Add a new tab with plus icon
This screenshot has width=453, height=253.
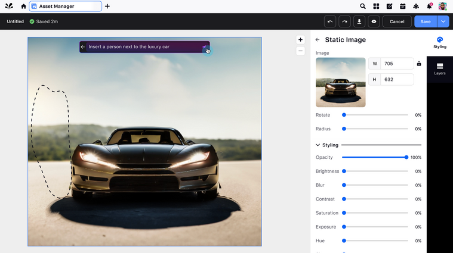[107, 7]
